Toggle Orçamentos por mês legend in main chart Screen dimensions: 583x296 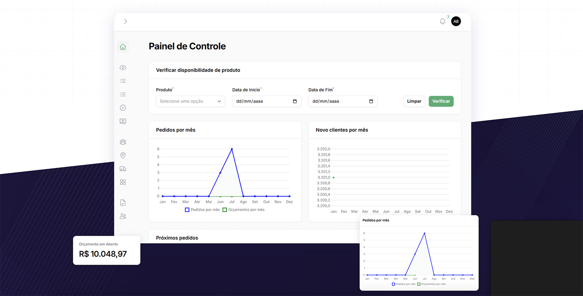(244, 210)
